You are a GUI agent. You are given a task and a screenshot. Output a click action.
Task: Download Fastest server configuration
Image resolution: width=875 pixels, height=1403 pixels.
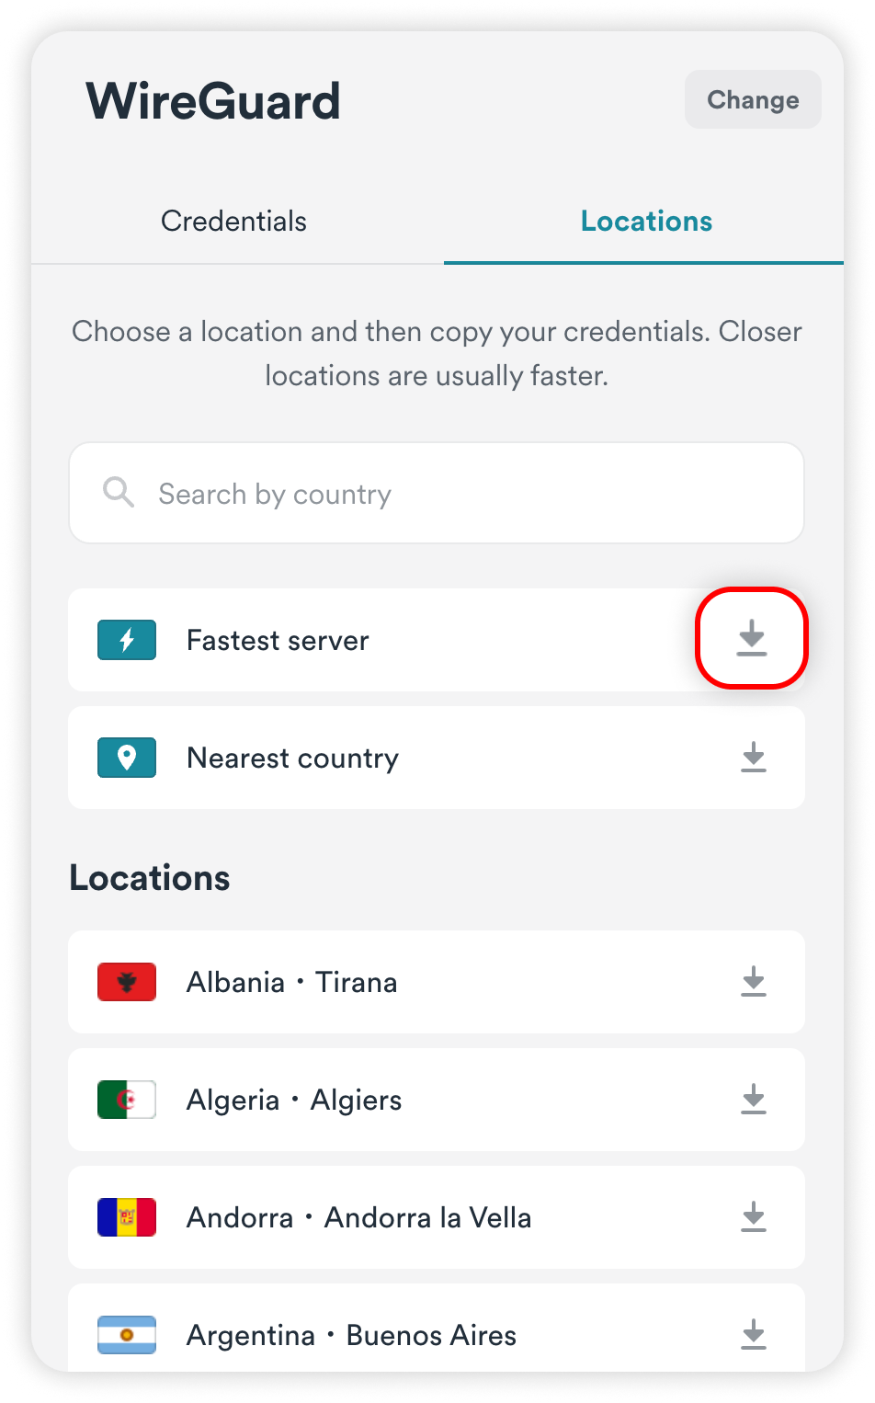[x=752, y=638]
